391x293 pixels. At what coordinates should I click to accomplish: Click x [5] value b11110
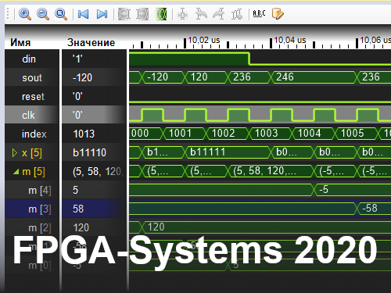(89, 152)
